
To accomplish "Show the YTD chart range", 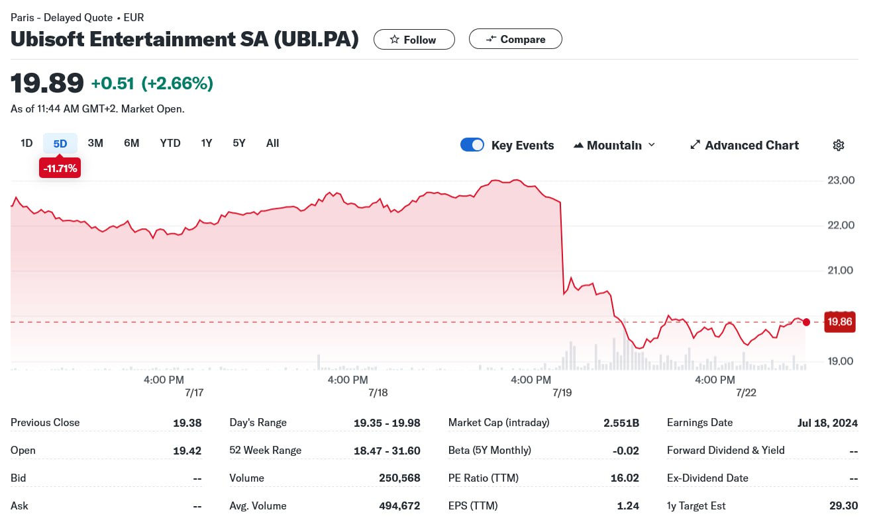I will pyautogui.click(x=170, y=143).
